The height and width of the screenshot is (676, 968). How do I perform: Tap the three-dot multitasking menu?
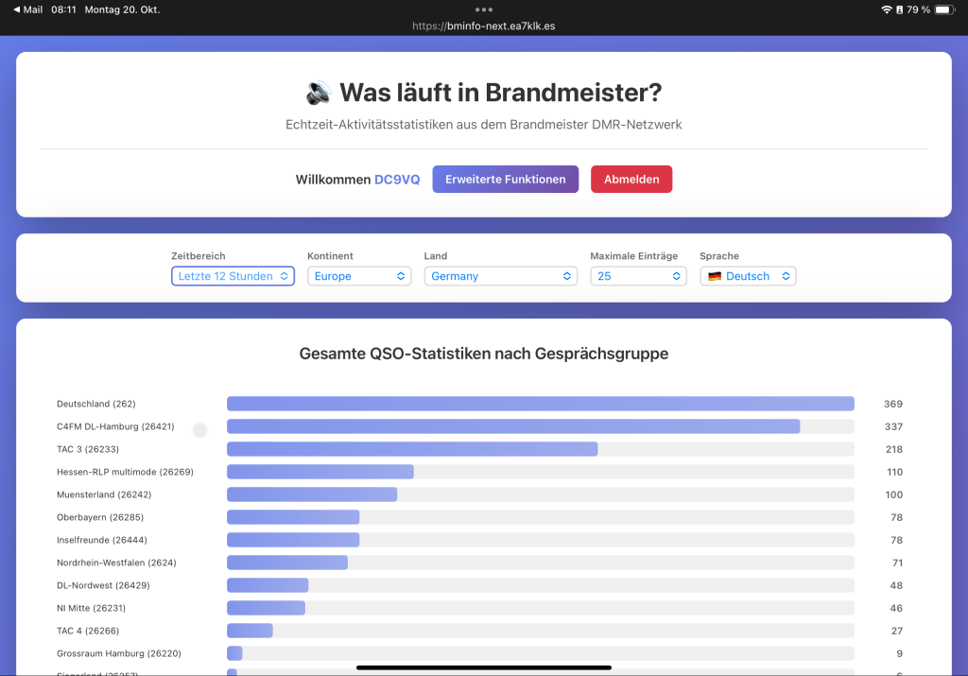[x=484, y=9]
